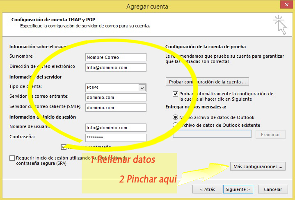Close the Agregar cuenta dialog
295x200 pixels.
[x=286, y=4]
